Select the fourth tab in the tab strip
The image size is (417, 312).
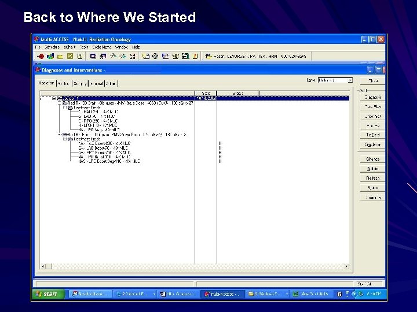pos(96,84)
